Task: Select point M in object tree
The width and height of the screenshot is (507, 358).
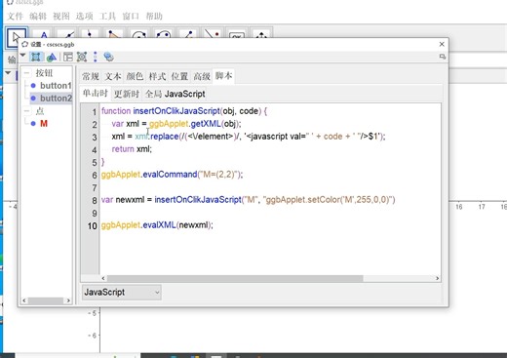Action: pos(44,124)
